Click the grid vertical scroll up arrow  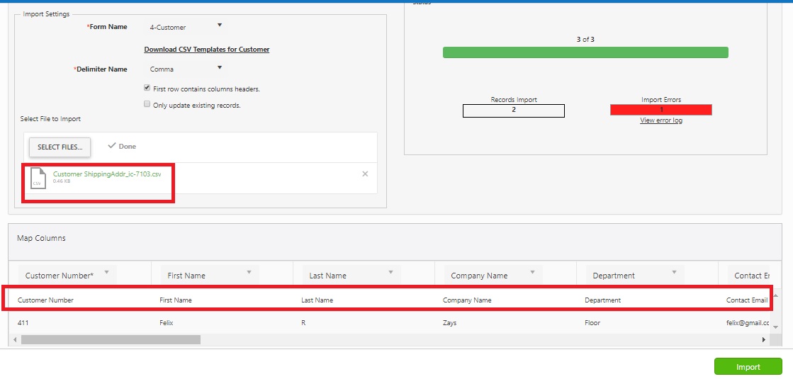[x=775, y=295]
